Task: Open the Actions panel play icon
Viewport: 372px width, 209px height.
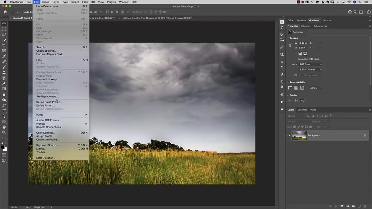Action: (x=282, y=102)
